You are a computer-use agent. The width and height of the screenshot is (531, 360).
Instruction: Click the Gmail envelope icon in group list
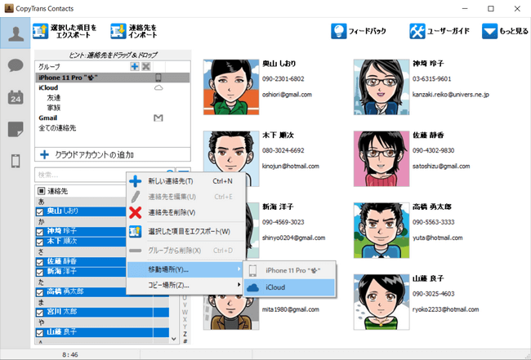pos(158,118)
